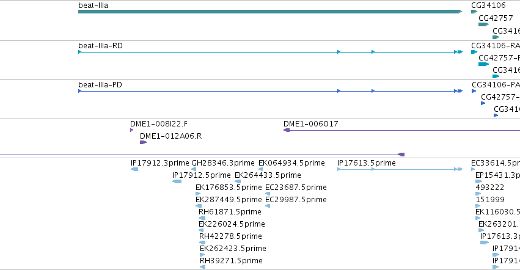The width and height of the screenshot is (520, 270).
Task: Click the EK287449.5prime label
Action: [x=229, y=200]
